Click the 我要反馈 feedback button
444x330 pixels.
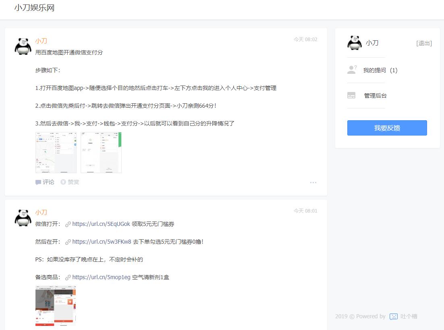[387, 128]
